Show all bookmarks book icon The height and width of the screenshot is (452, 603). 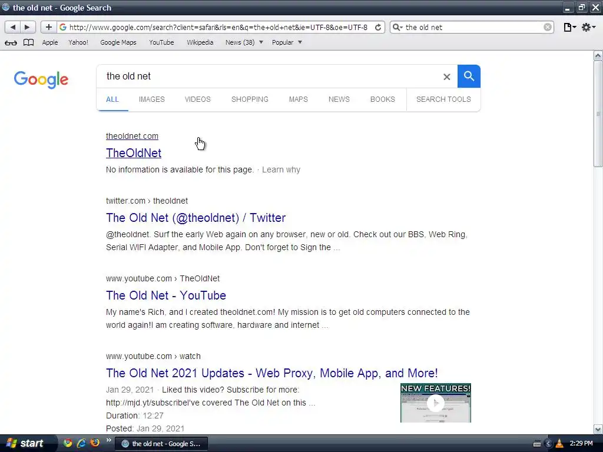[x=28, y=42]
